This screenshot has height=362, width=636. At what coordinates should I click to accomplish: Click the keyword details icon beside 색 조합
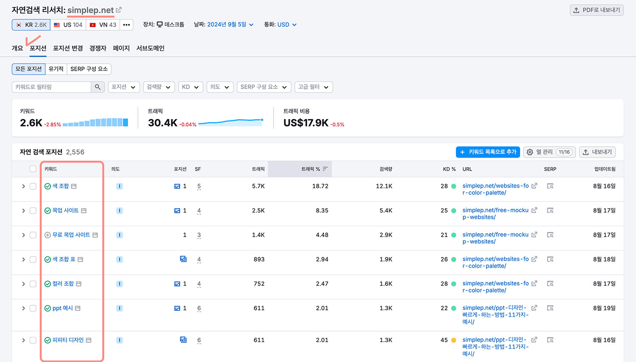point(74,186)
